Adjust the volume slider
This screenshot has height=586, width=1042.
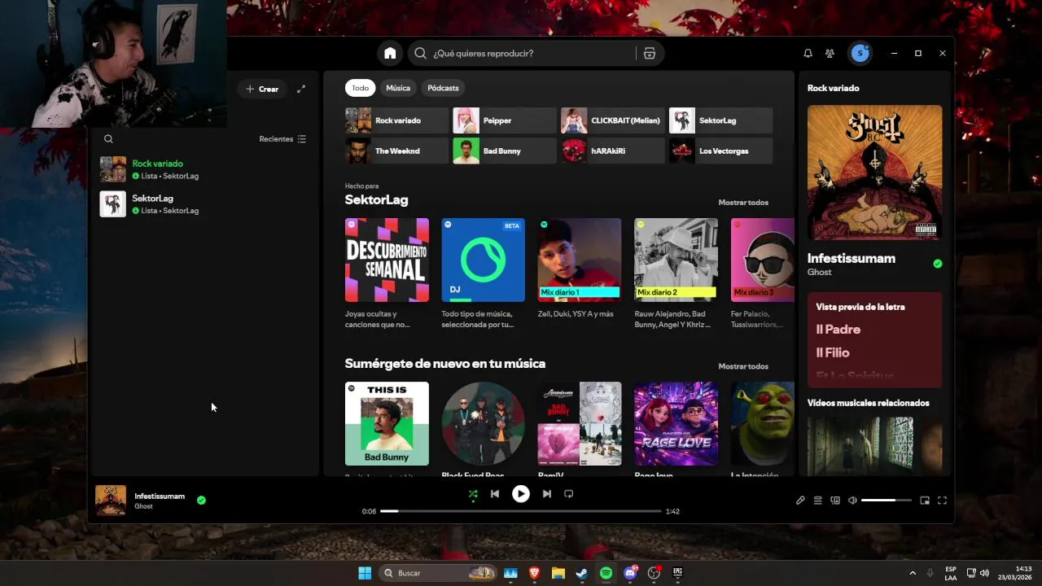coord(887,501)
